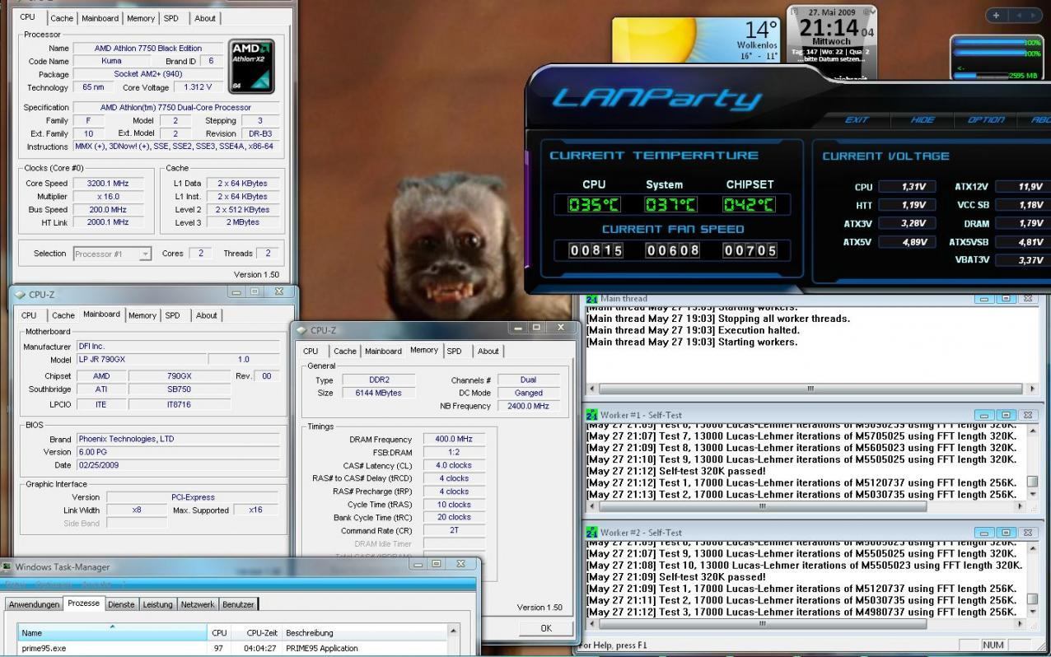
Task: Click OK in the CPU-Z Memory window
Action: [x=546, y=628]
